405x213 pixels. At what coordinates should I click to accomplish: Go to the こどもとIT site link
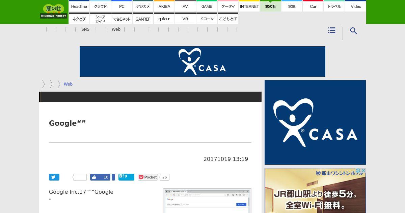(228, 19)
